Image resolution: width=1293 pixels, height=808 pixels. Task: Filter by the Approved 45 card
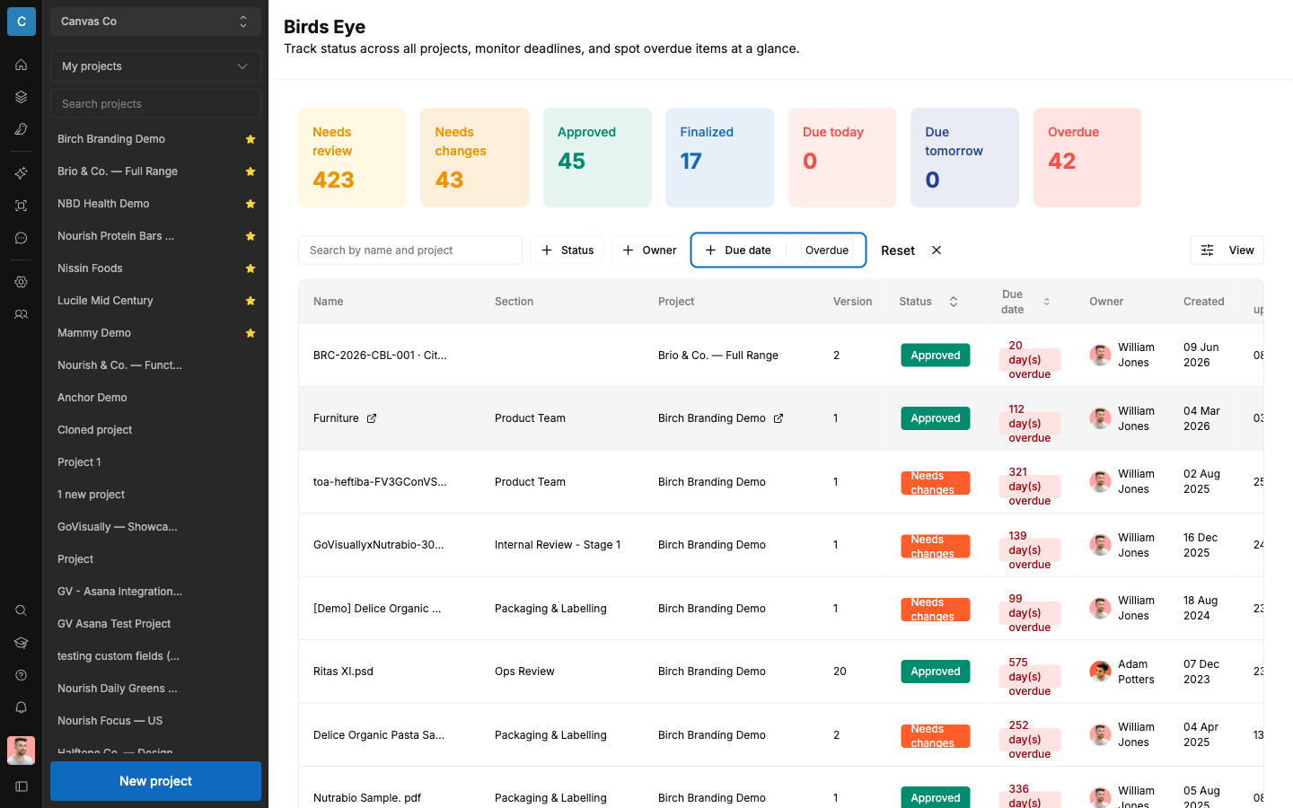[x=597, y=158]
